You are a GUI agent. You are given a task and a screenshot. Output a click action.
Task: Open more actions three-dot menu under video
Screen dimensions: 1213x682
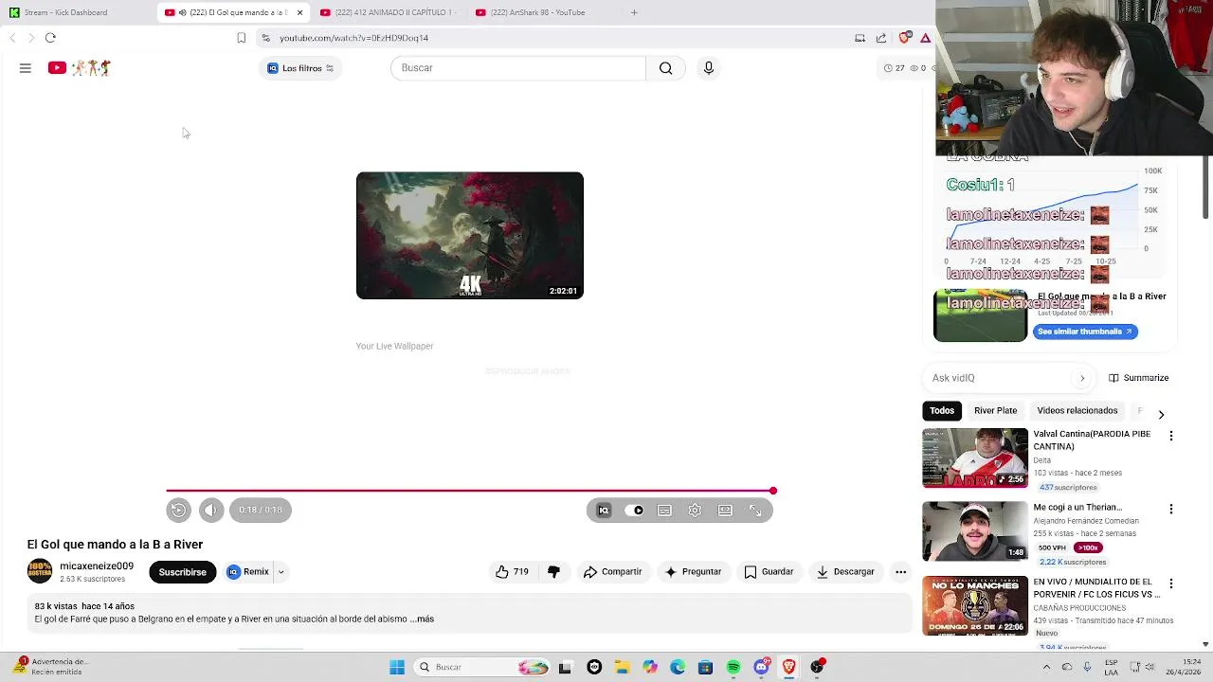click(x=901, y=572)
